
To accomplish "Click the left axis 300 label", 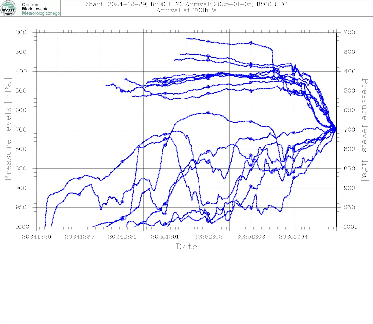I will (21, 52).
